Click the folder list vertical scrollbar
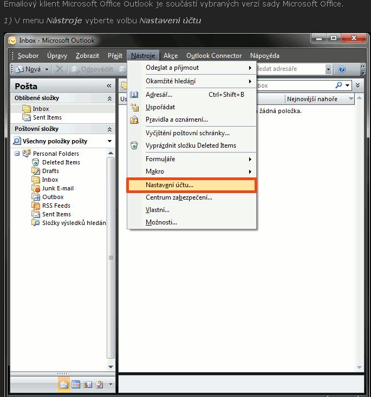Image resolution: width=371 pixels, height=397 pixels. tap(111, 260)
